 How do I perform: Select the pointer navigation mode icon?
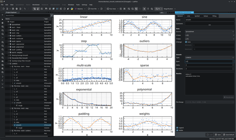144,9
